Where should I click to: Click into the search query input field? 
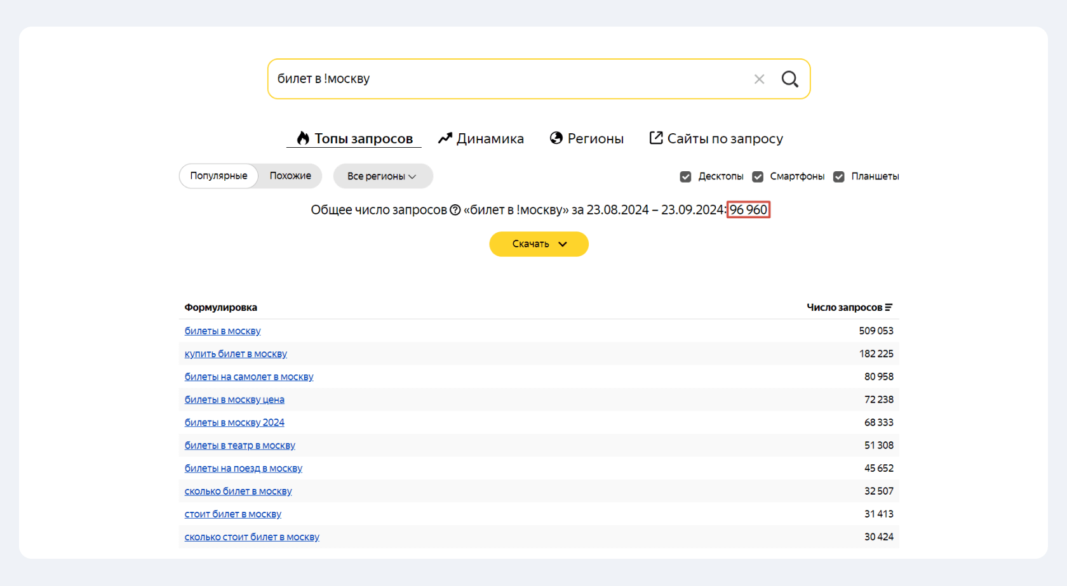click(508, 79)
